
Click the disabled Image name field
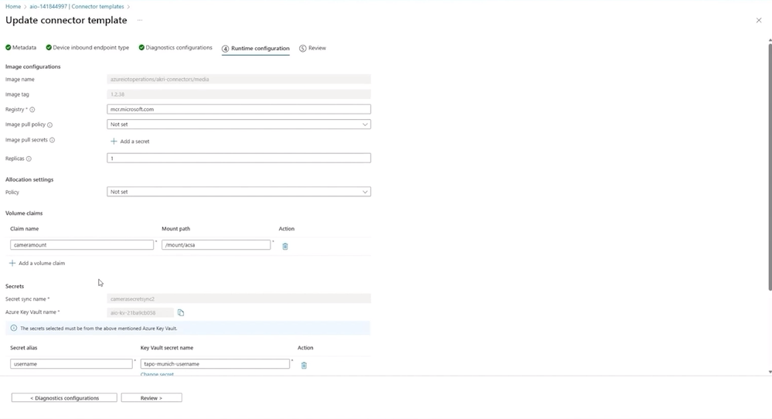[x=239, y=80]
